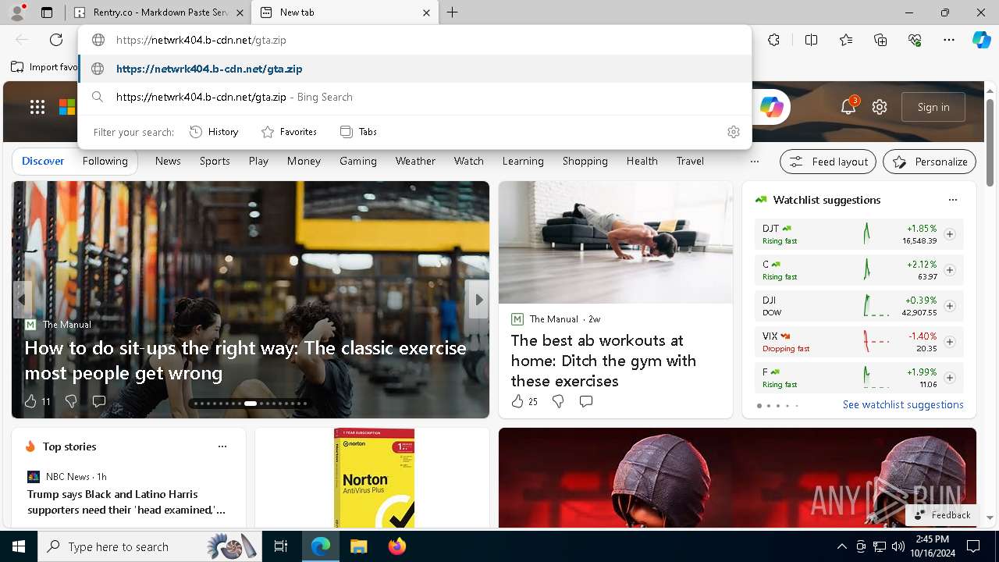Dislike the sit-ups article
Image resolution: width=999 pixels, height=562 pixels.
click(71, 401)
